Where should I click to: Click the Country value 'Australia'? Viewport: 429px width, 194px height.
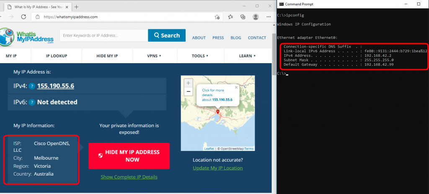(44, 174)
